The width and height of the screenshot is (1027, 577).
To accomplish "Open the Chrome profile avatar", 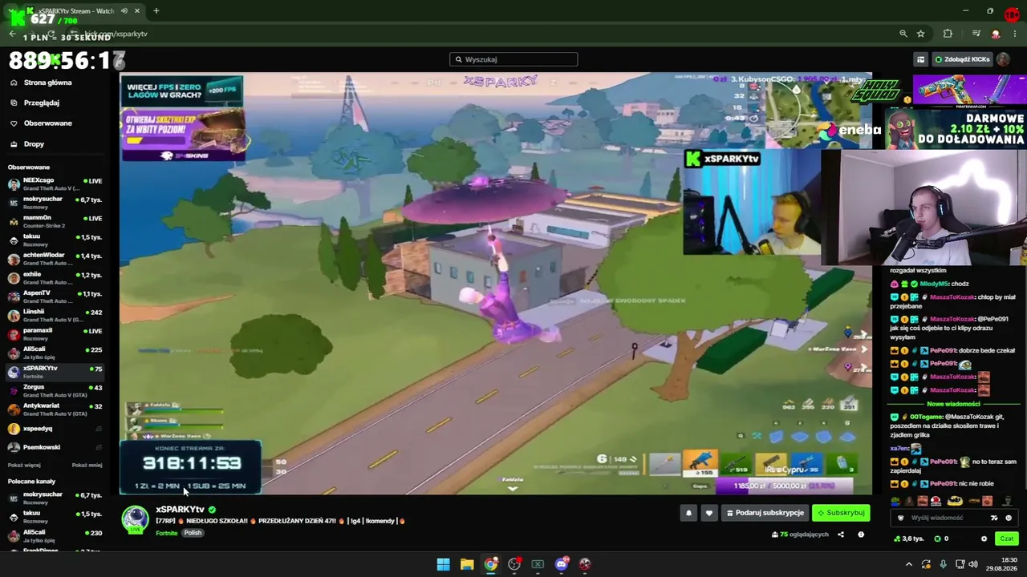I will coord(996,34).
